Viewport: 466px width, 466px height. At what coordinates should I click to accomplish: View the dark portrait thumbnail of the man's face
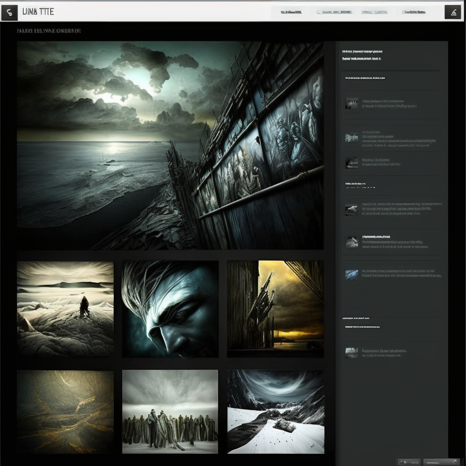(x=170, y=309)
